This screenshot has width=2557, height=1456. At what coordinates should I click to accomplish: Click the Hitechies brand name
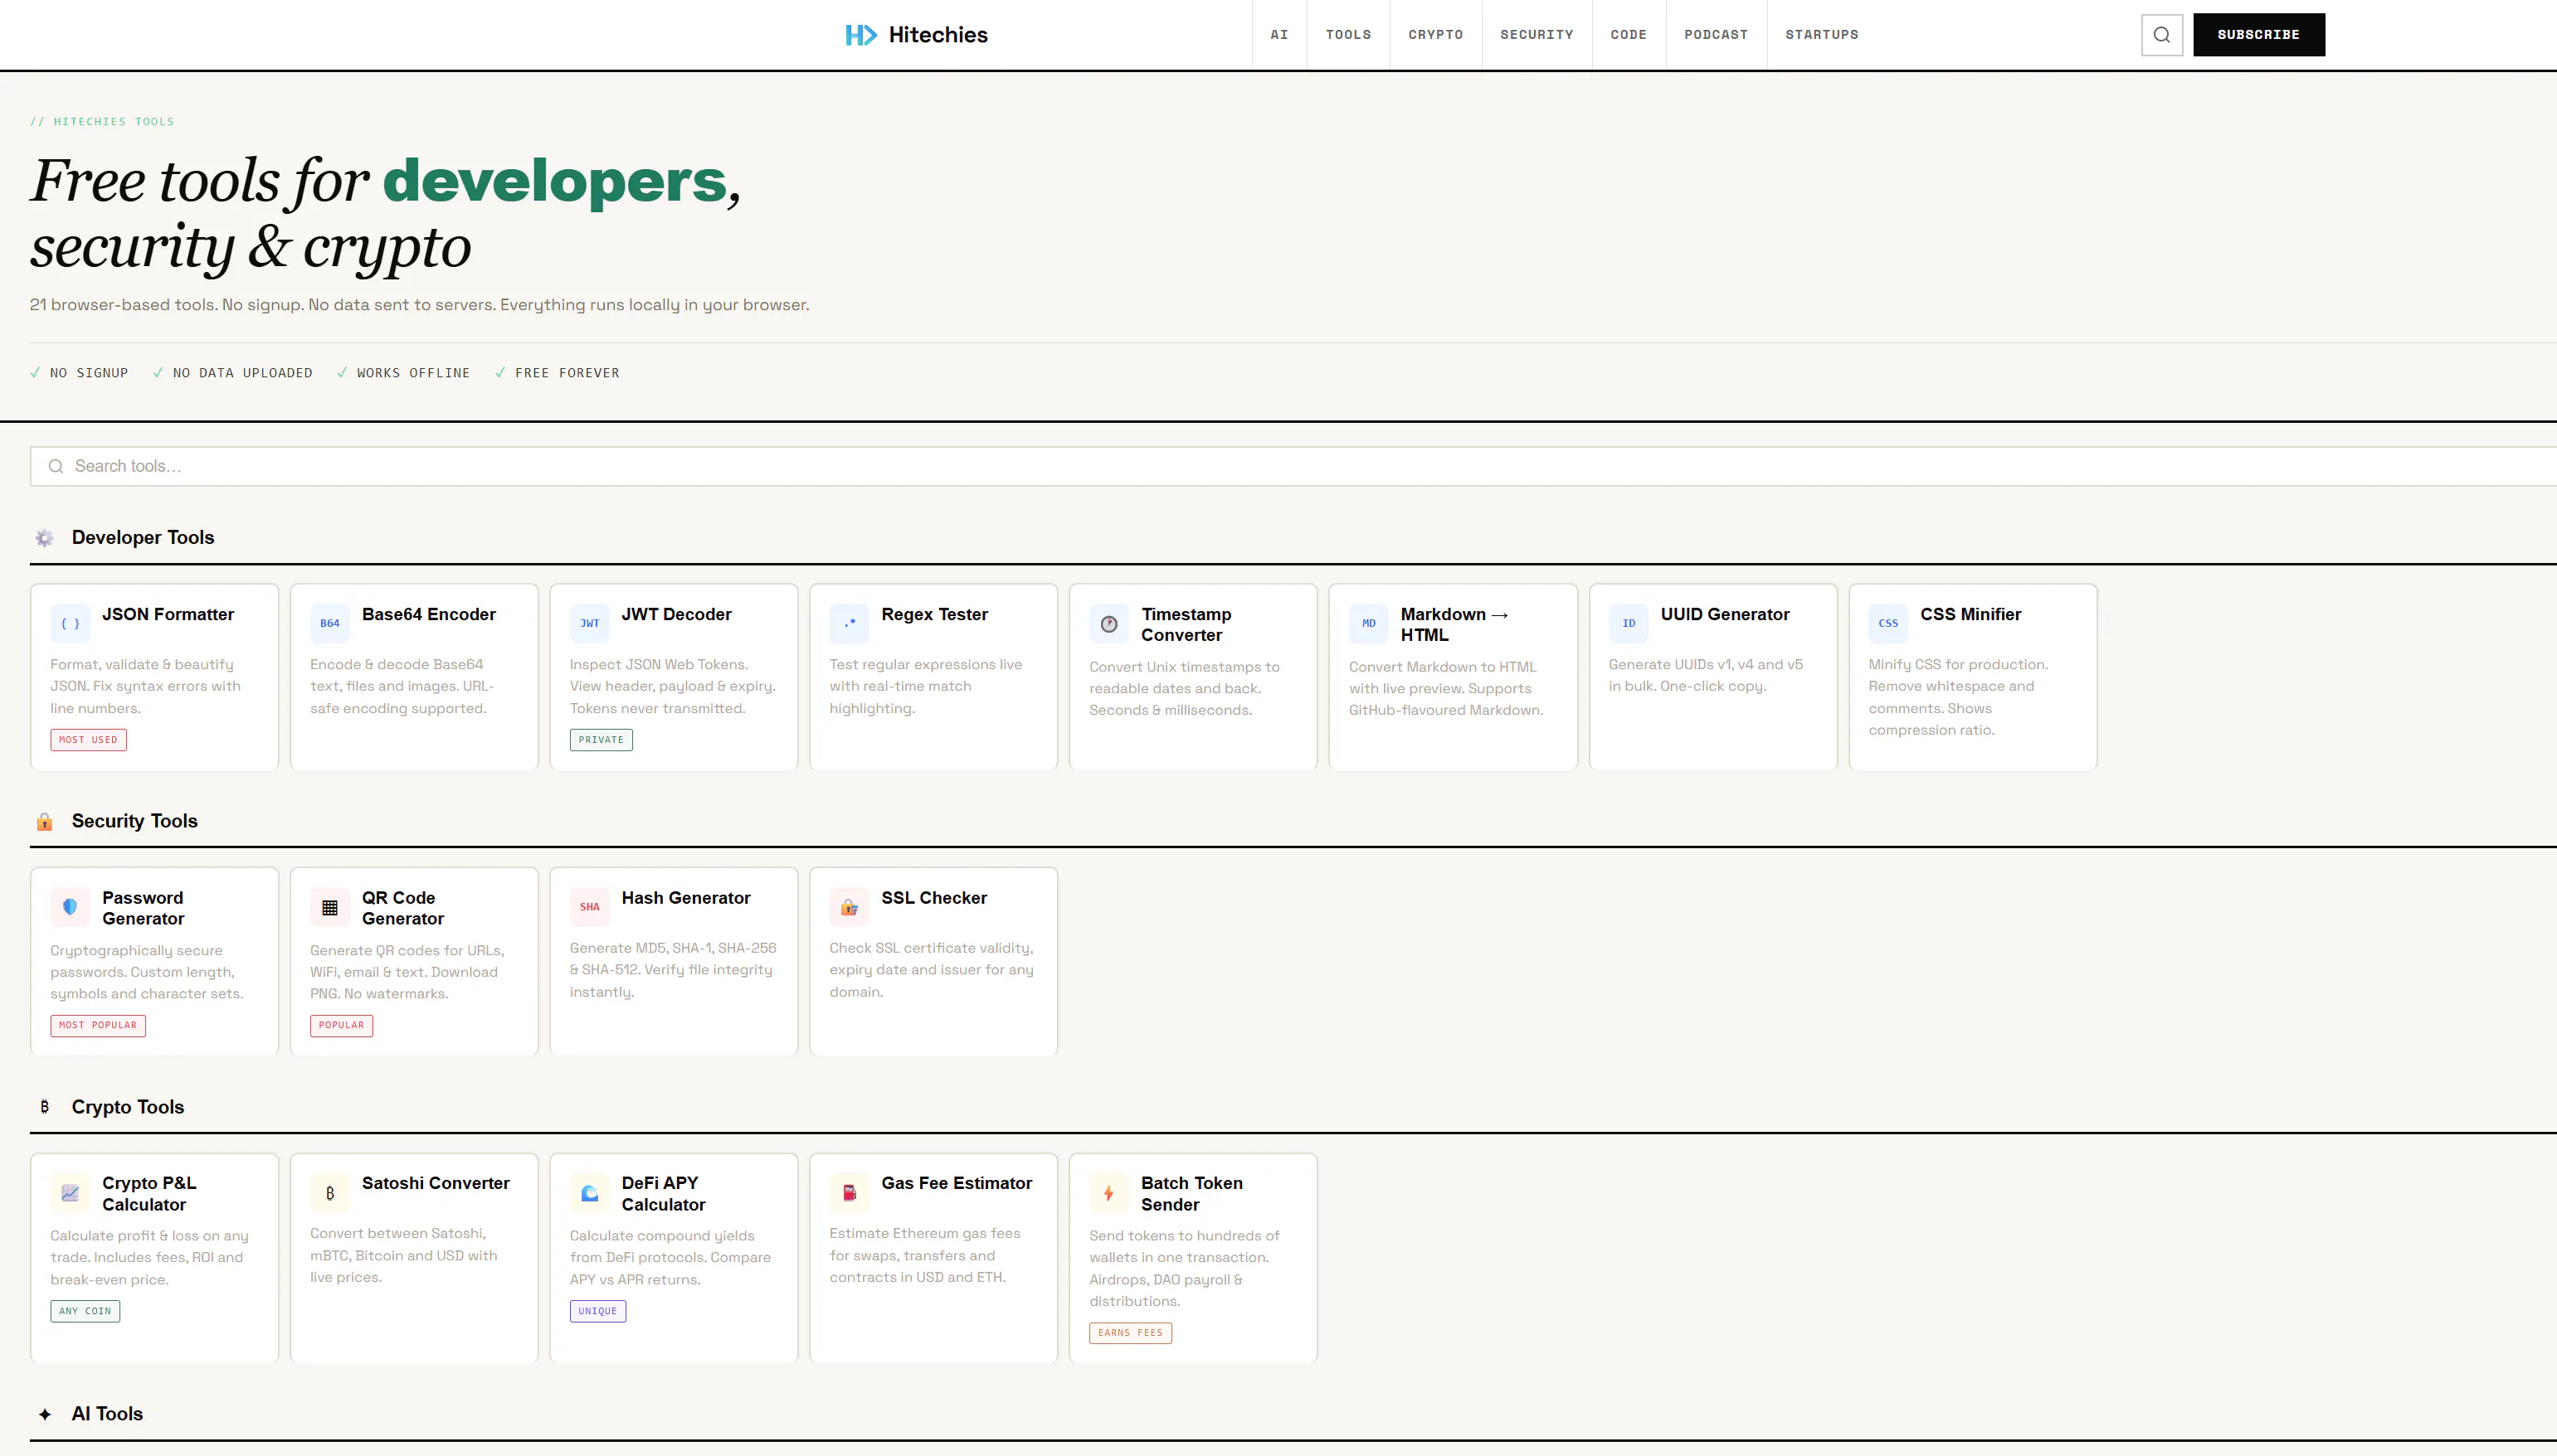tap(938, 35)
